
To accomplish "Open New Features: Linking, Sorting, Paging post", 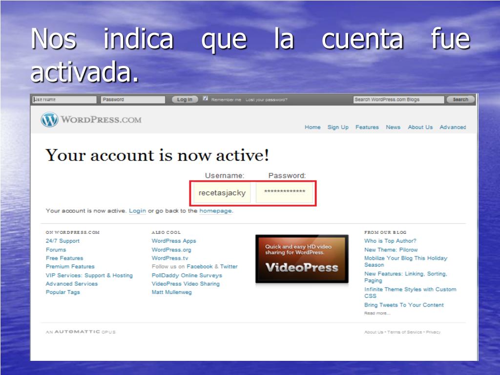I will (406, 277).
